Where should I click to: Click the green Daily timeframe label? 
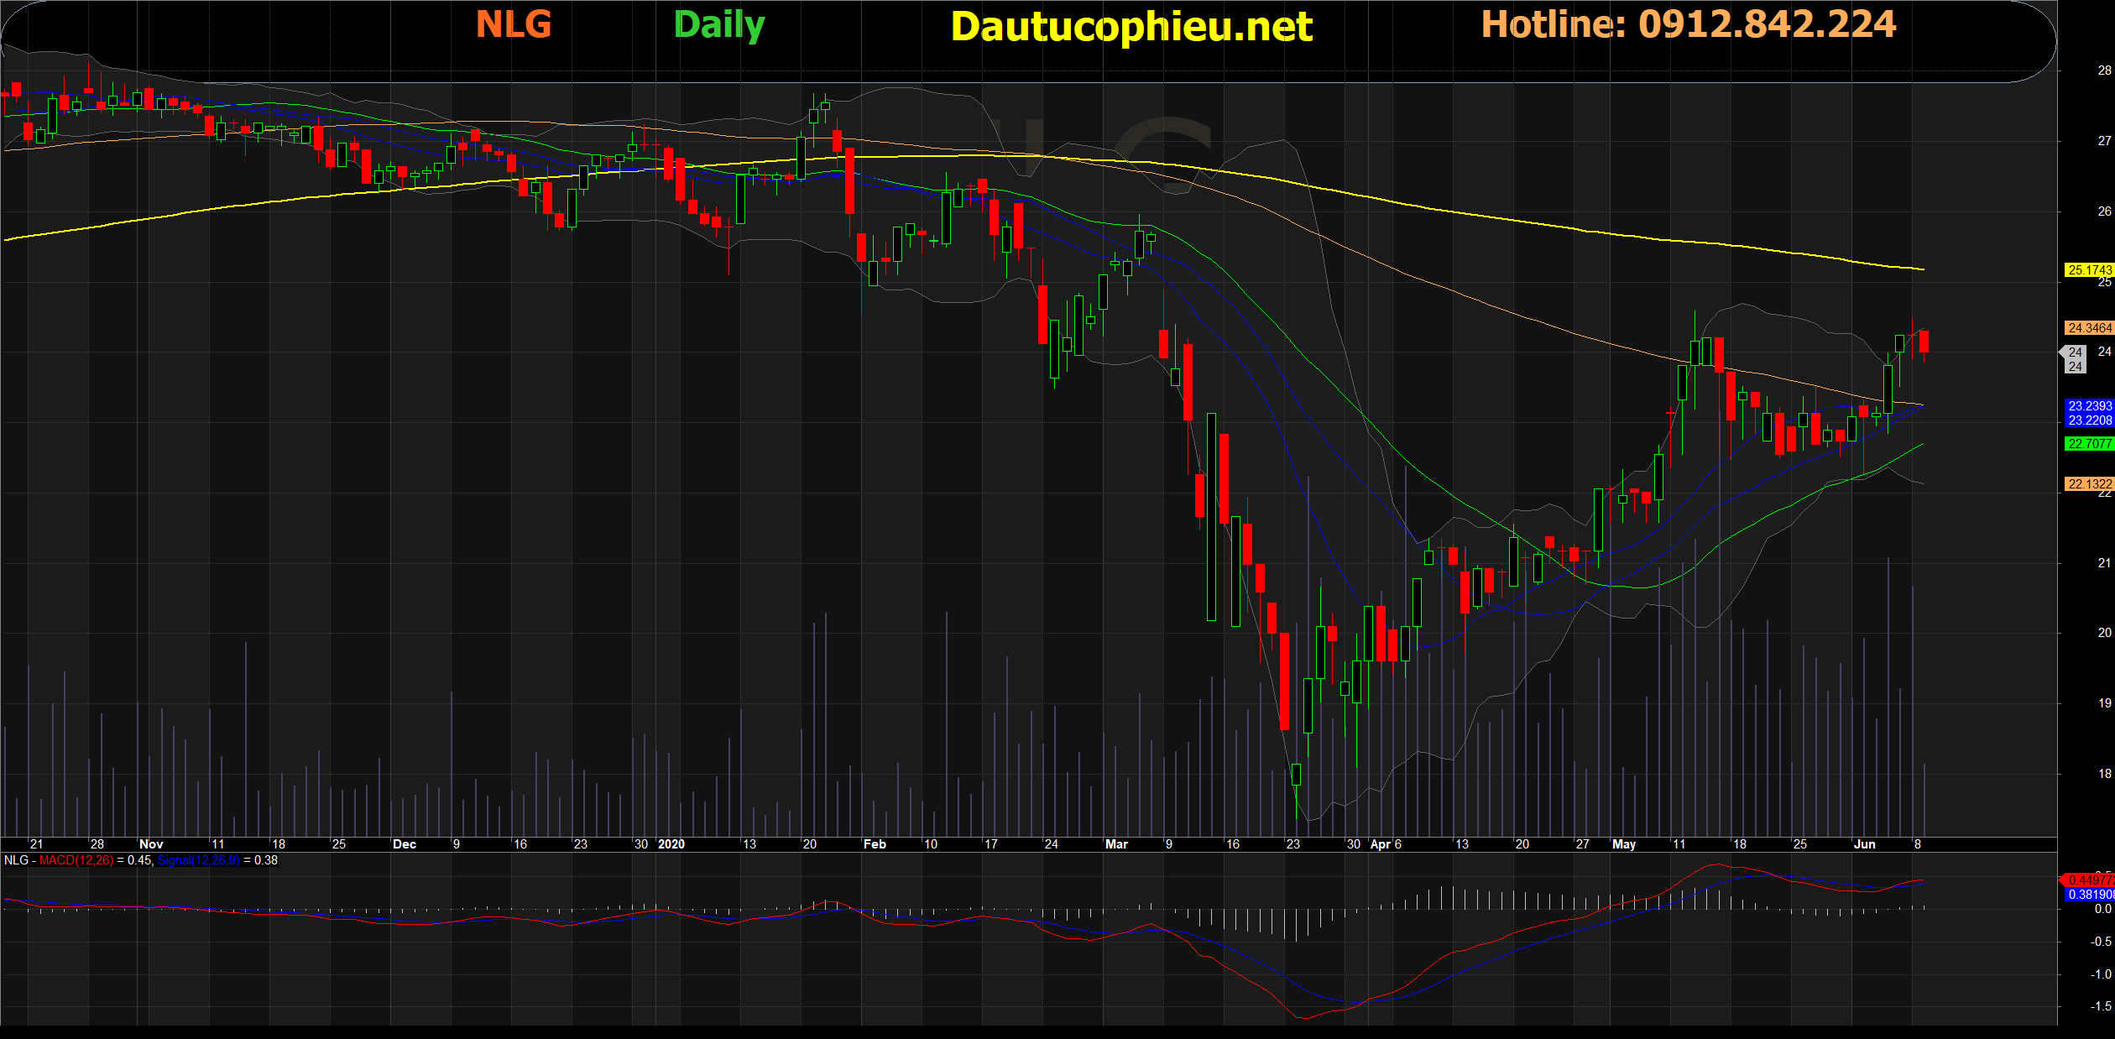[x=719, y=25]
